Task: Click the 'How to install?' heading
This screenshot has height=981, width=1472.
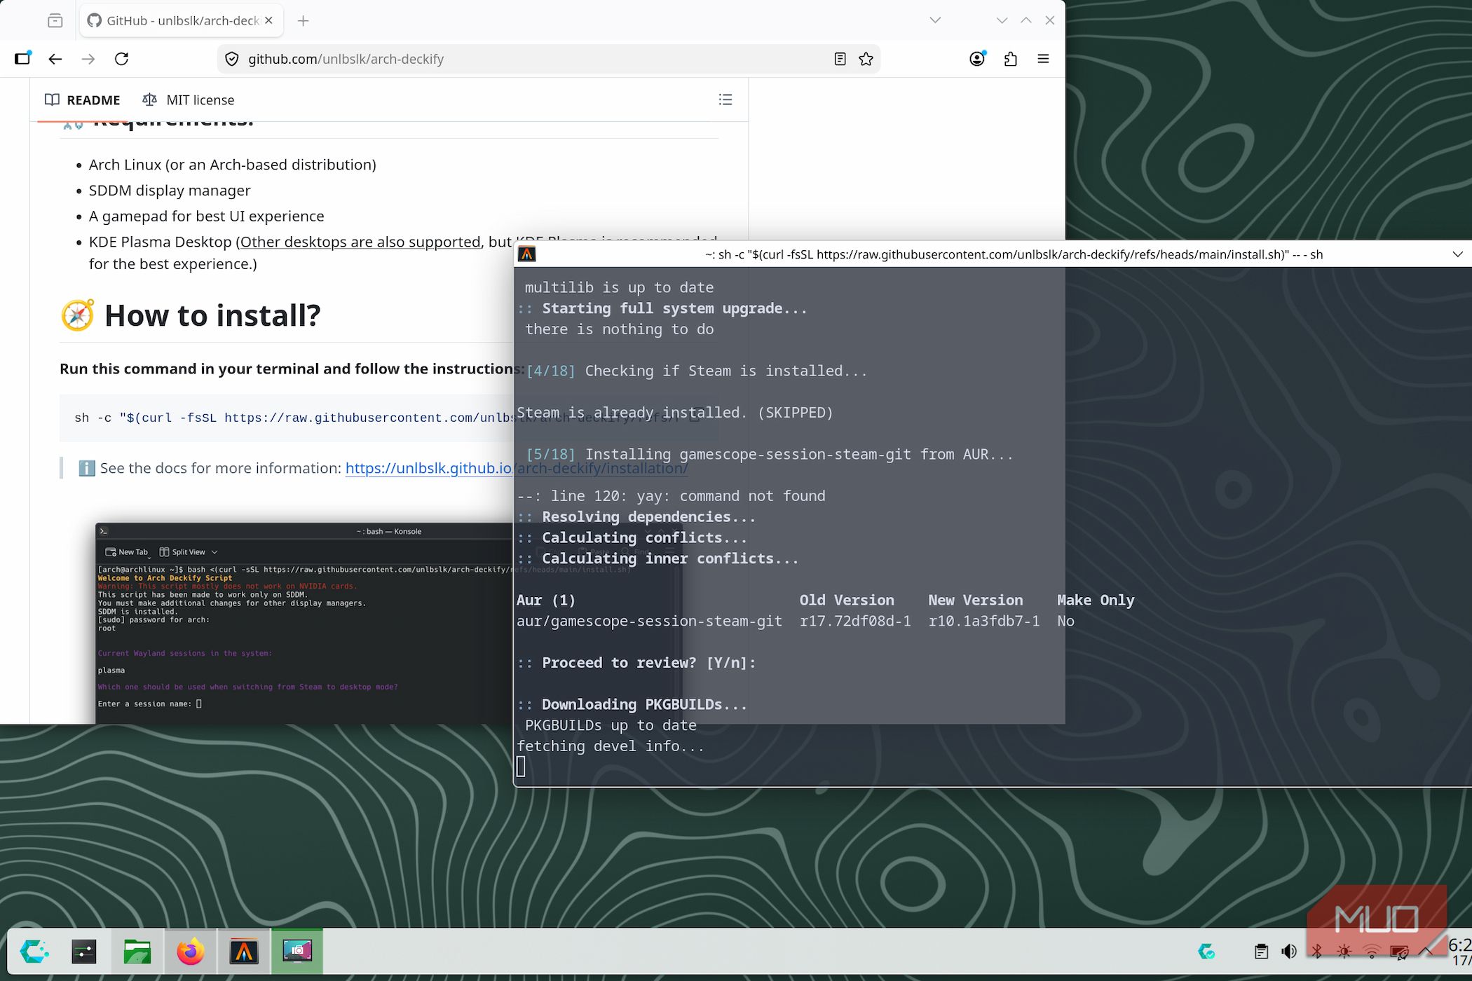Action: coord(212,315)
